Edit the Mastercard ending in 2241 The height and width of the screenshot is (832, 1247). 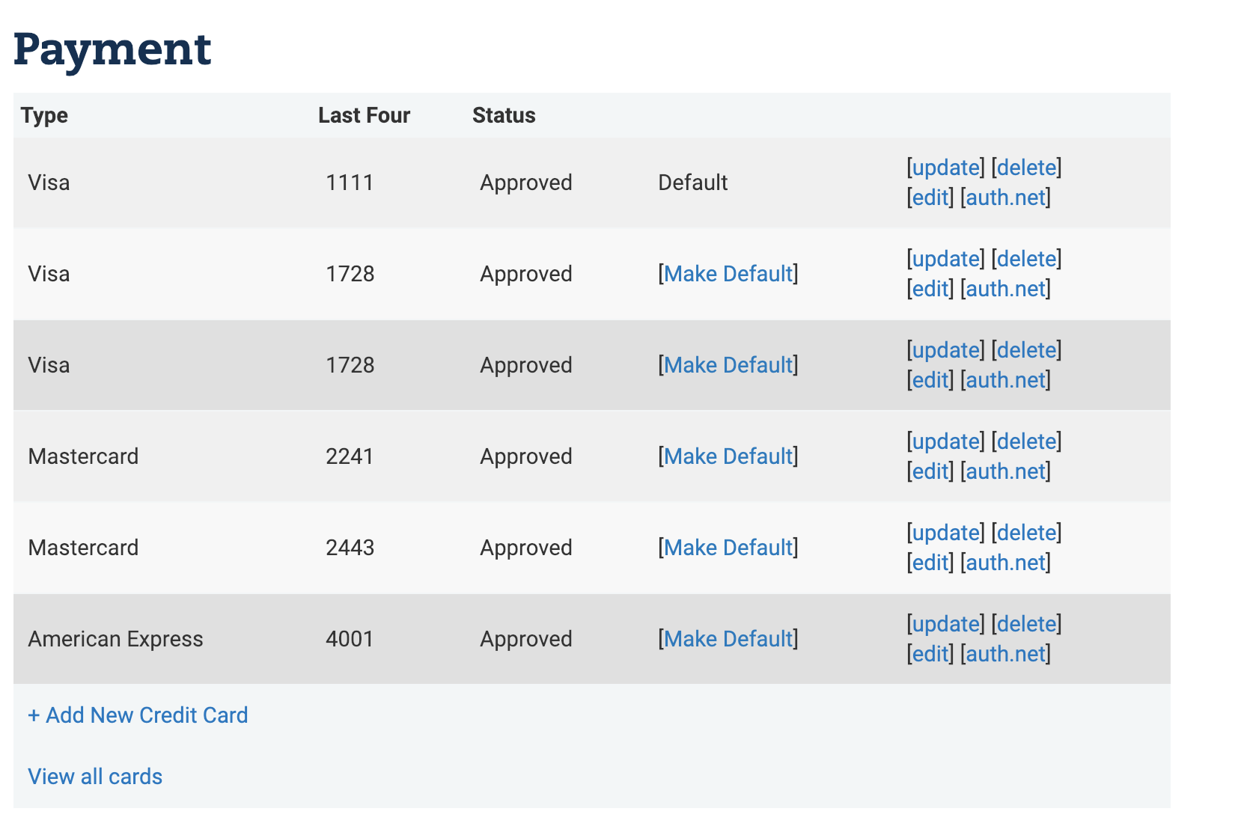click(x=930, y=471)
